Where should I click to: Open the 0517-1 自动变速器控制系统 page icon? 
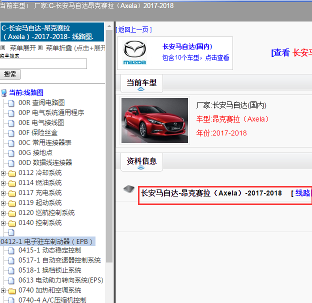tap(11, 260)
